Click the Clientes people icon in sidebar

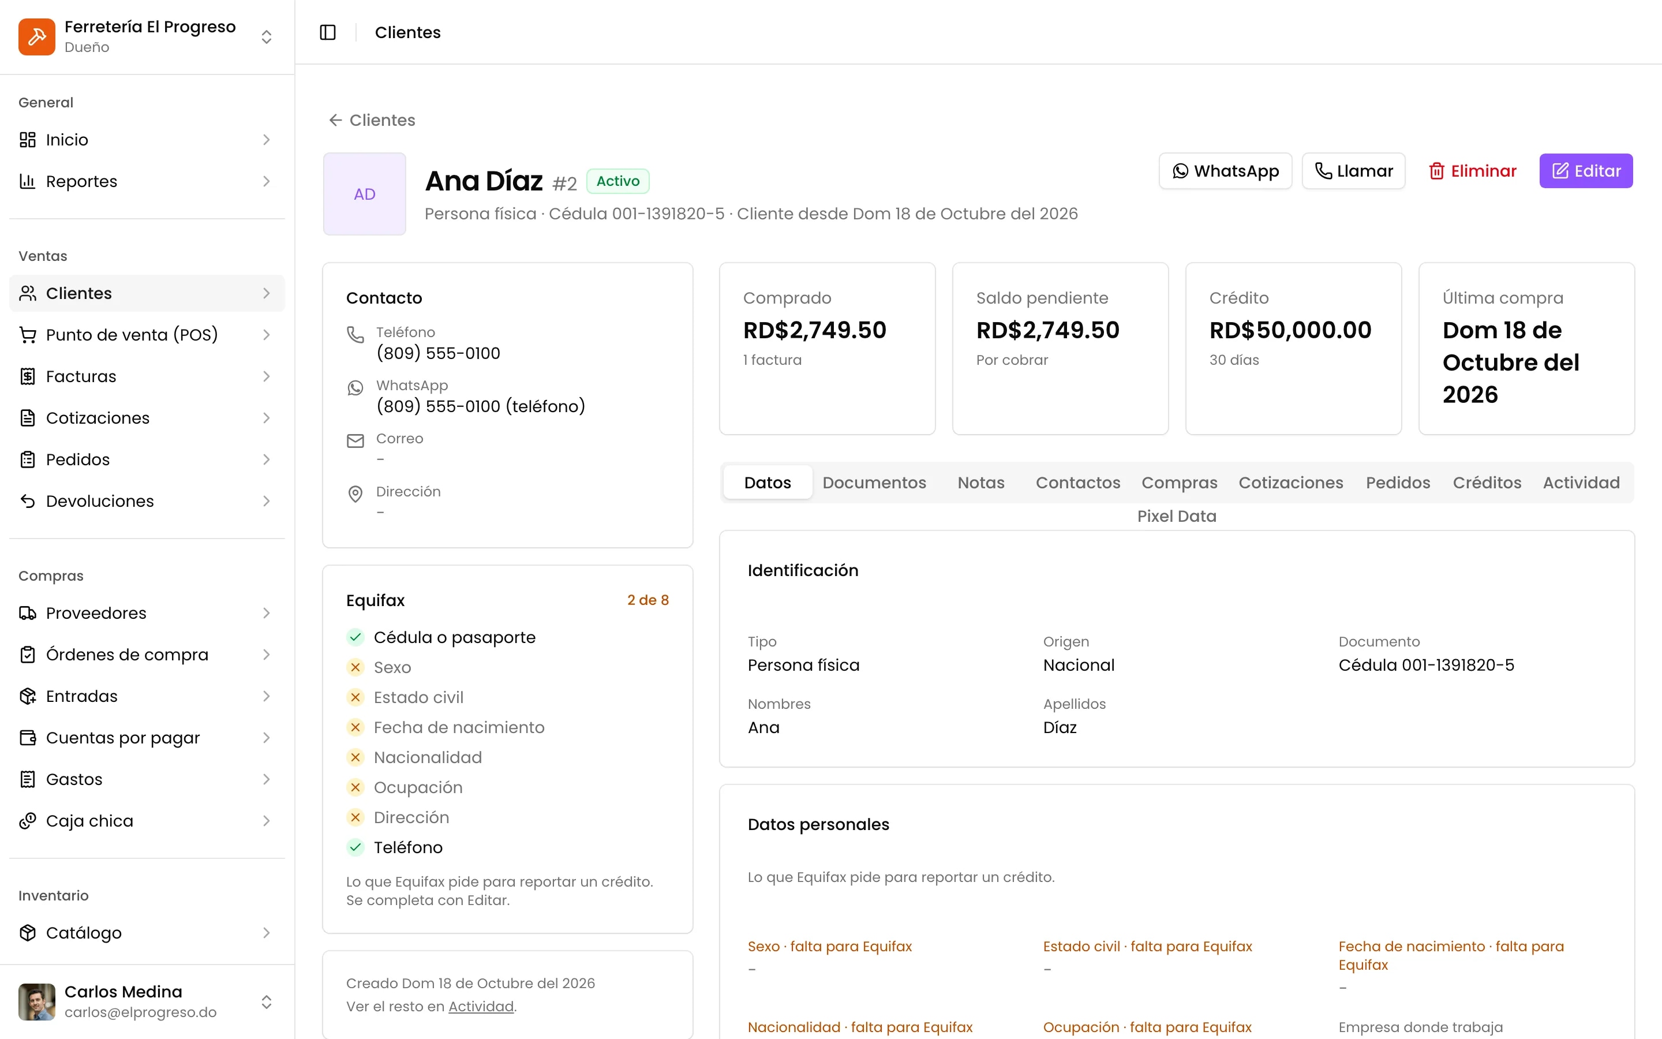point(28,293)
